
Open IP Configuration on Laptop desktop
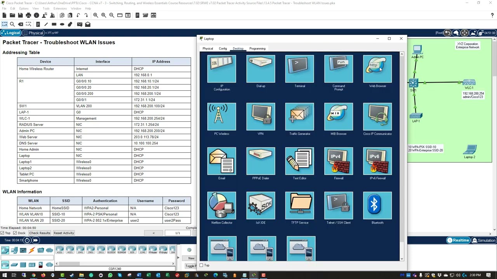tap(222, 69)
